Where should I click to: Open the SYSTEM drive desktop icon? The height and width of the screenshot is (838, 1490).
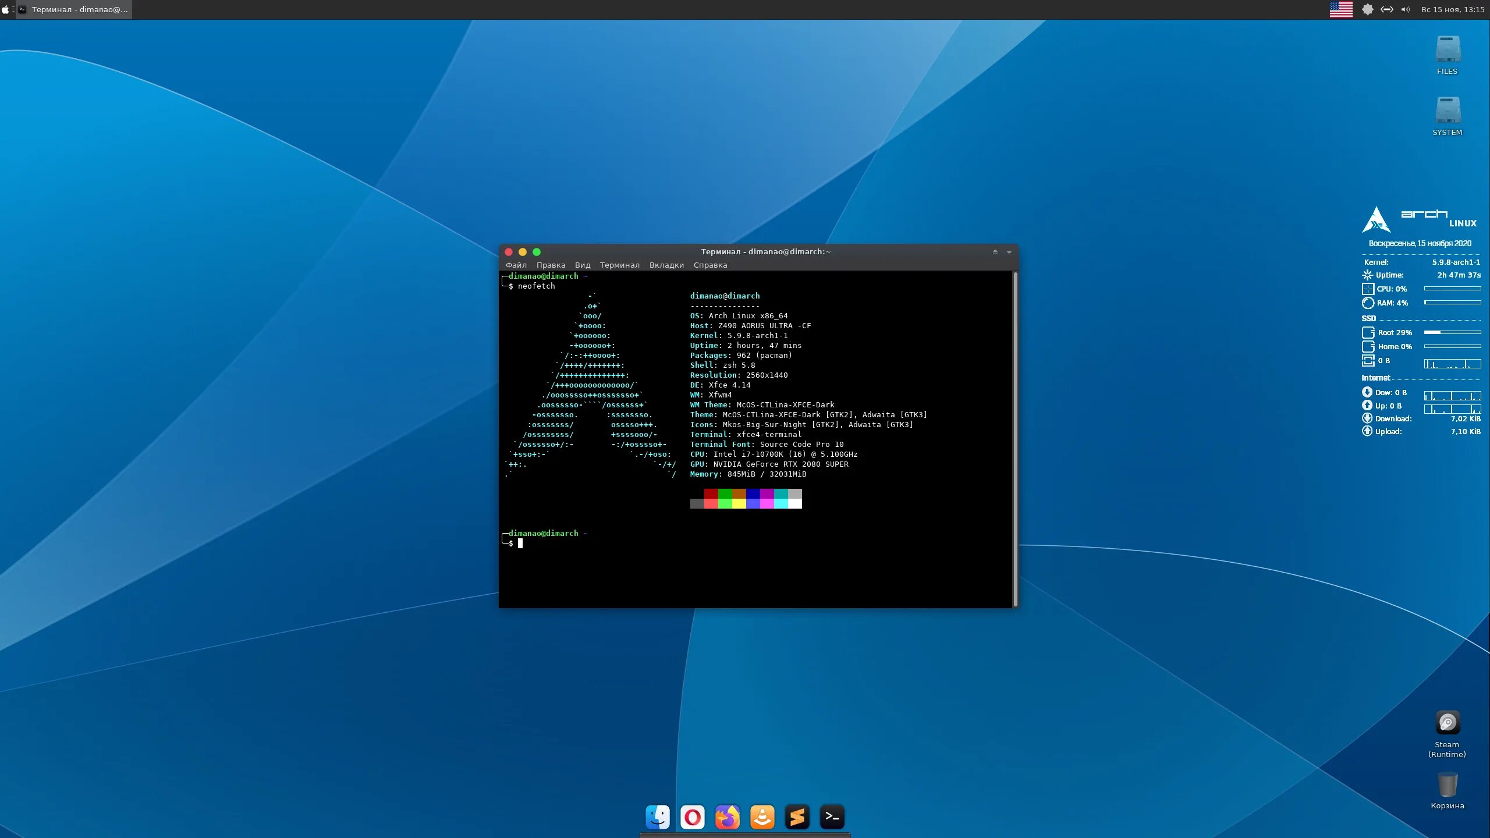click(1448, 116)
